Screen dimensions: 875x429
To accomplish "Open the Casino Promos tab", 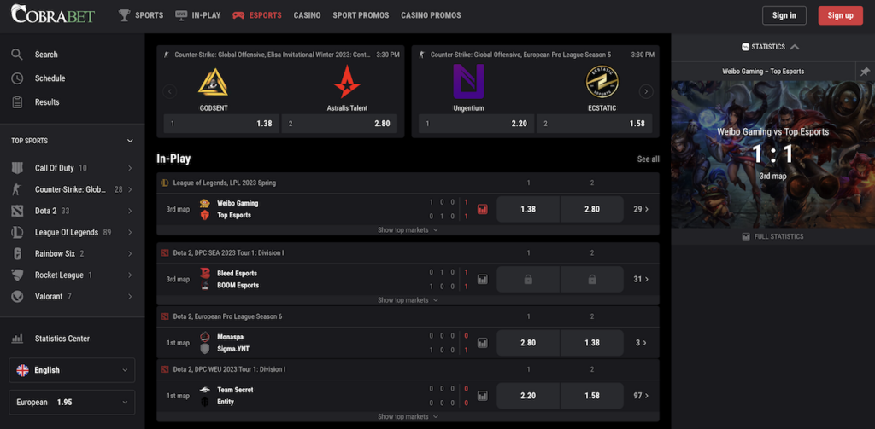I will [x=431, y=15].
